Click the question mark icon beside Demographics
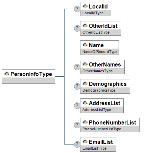This screenshot has width=147, height=153. (x=77, y=86)
